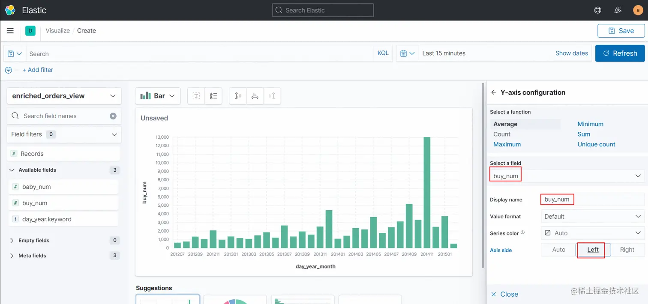This screenshot has width=648, height=304.
Task: Edit the Display name field
Action: pos(593,200)
